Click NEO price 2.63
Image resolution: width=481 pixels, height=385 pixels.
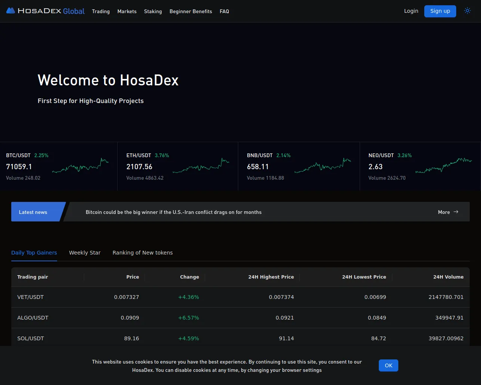(x=375, y=167)
